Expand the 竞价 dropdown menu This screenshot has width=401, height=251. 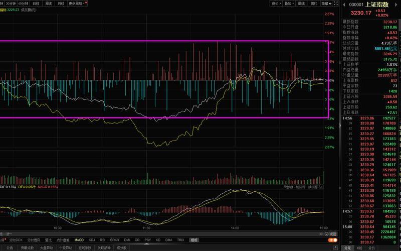276,3
